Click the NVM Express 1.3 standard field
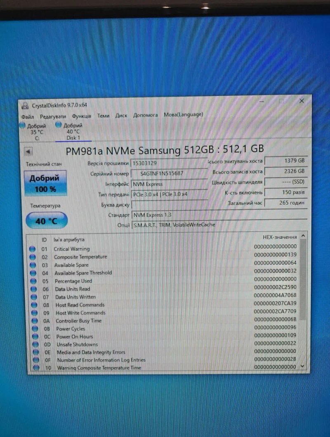The image size is (330, 437). pyautogui.click(x=219, y=215)
